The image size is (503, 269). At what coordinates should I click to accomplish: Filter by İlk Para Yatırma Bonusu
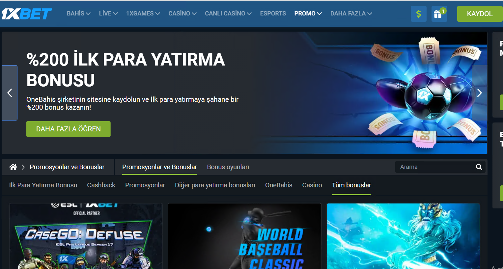(x=43, y=185)
